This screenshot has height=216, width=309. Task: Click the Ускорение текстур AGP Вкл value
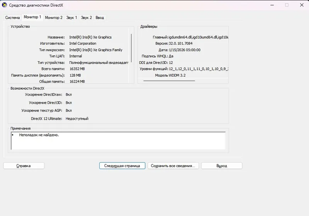point(69,111)
